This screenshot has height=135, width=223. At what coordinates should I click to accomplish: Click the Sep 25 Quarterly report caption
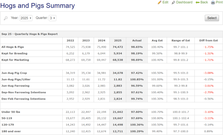tap(29, 34)
